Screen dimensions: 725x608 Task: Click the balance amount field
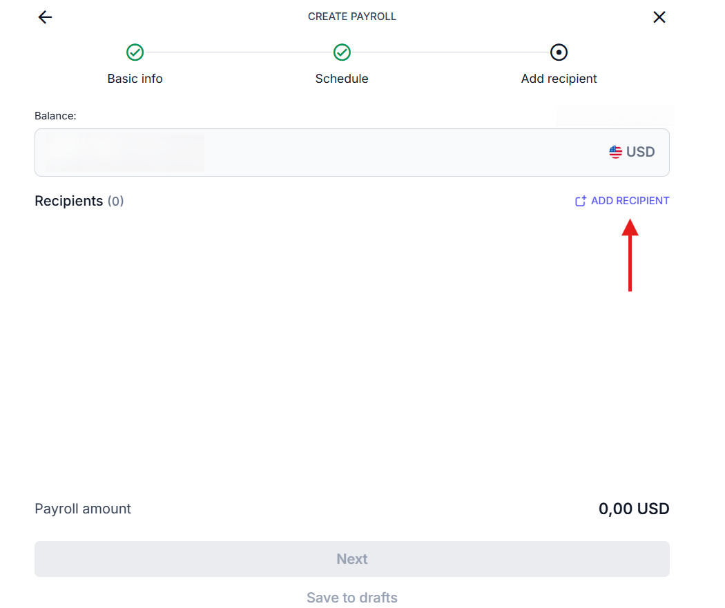(352, 153)
